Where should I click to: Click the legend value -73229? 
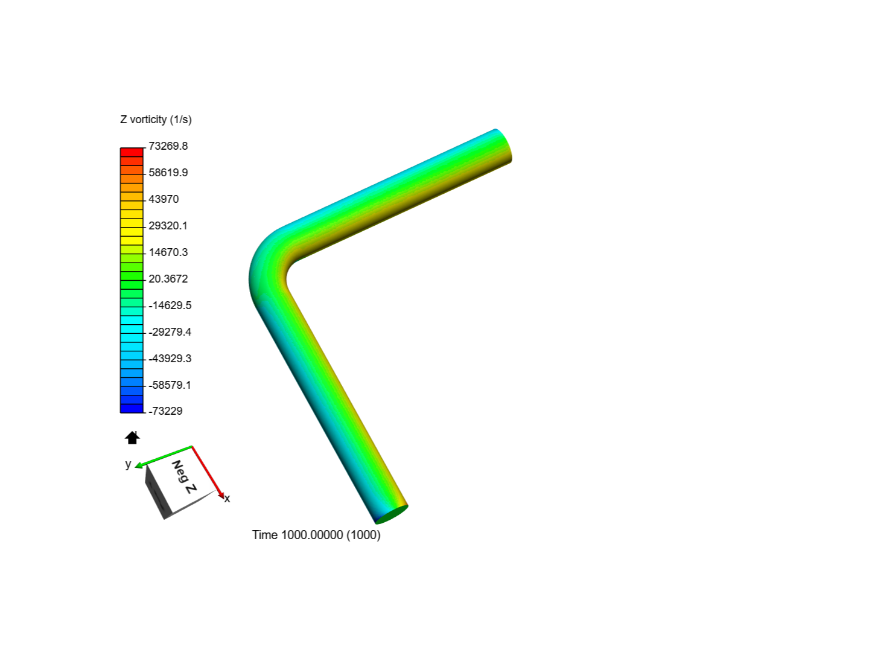[x=166, y=411]
